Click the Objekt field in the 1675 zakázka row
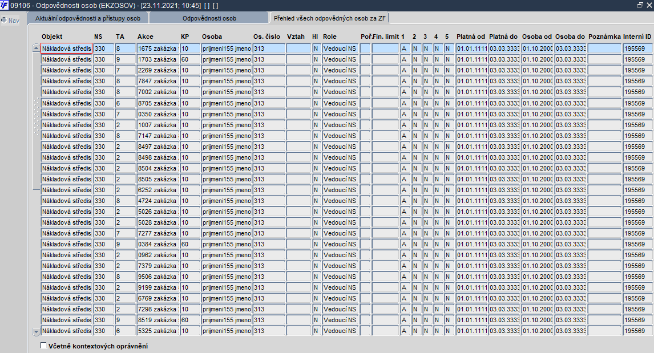 pyautogui.click(x=66, y=48)
